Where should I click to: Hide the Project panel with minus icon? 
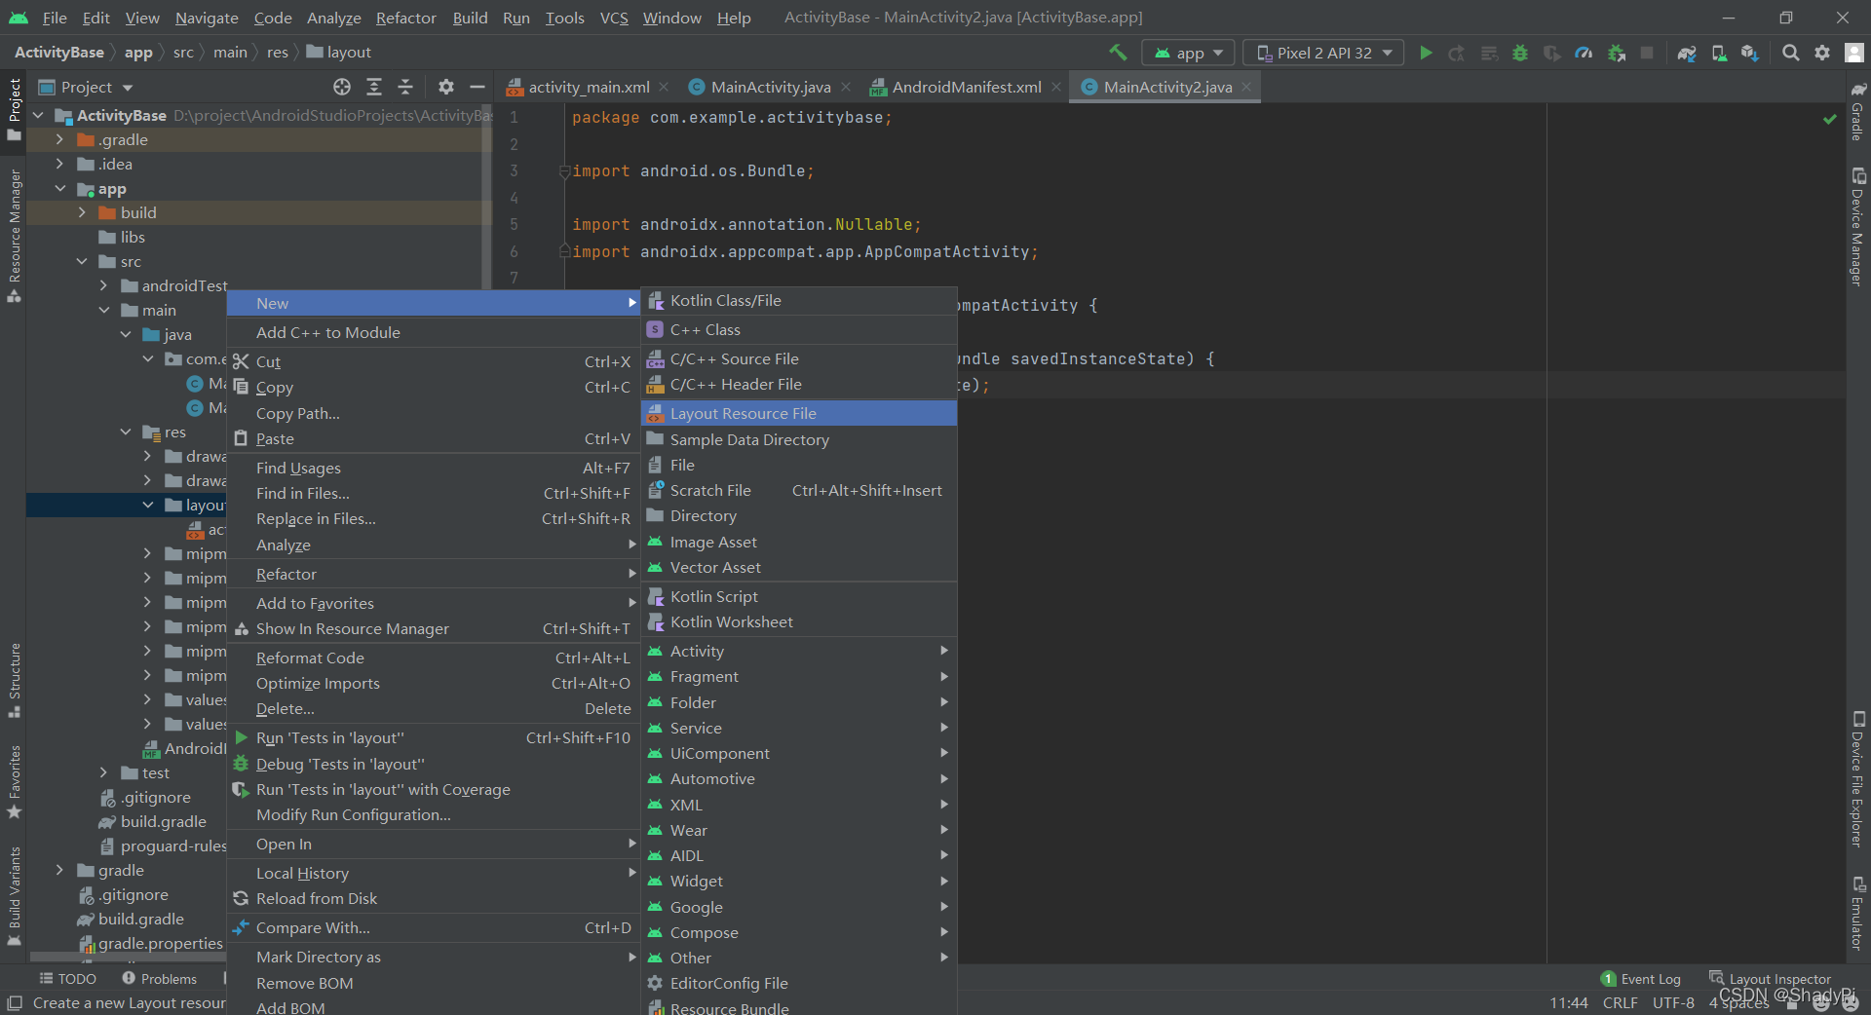(477, 87)
